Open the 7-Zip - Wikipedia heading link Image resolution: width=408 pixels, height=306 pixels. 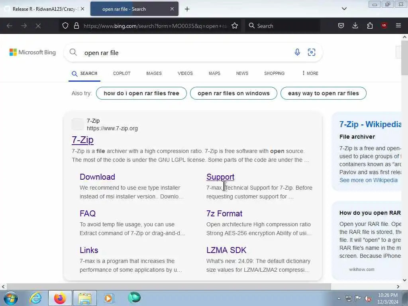[370, 124]
